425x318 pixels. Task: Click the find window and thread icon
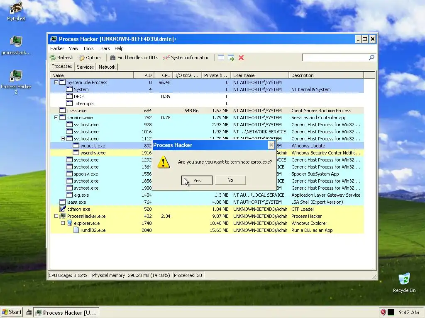pyautogui.click(x=231, y=58)
